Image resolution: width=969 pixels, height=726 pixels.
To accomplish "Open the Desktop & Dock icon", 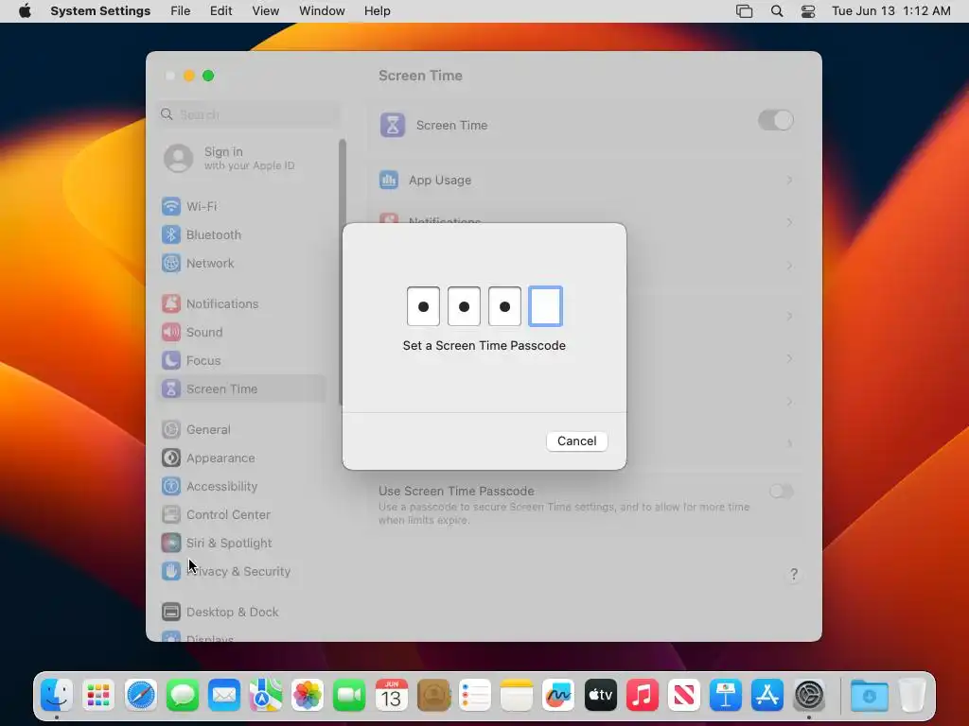I will point(171,613).
